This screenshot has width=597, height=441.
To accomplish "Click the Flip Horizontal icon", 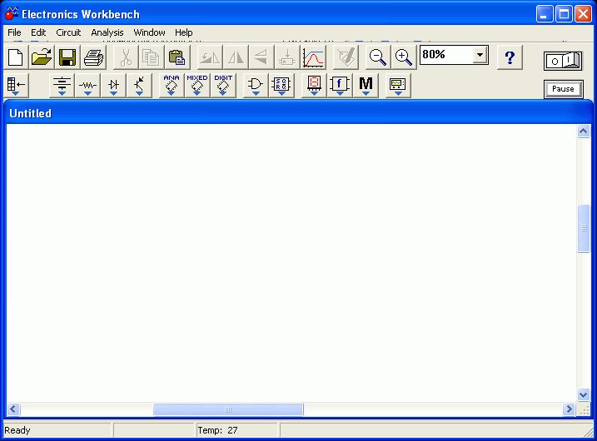I will (x=236, y=57).
